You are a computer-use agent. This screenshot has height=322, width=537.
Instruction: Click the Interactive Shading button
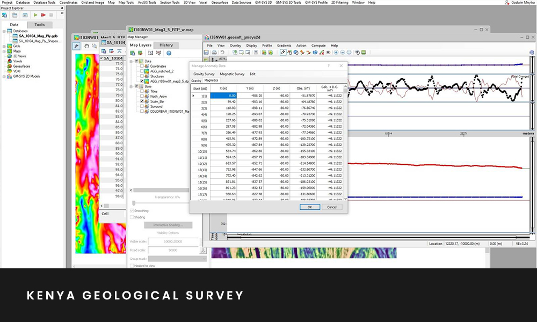point(168,225)
